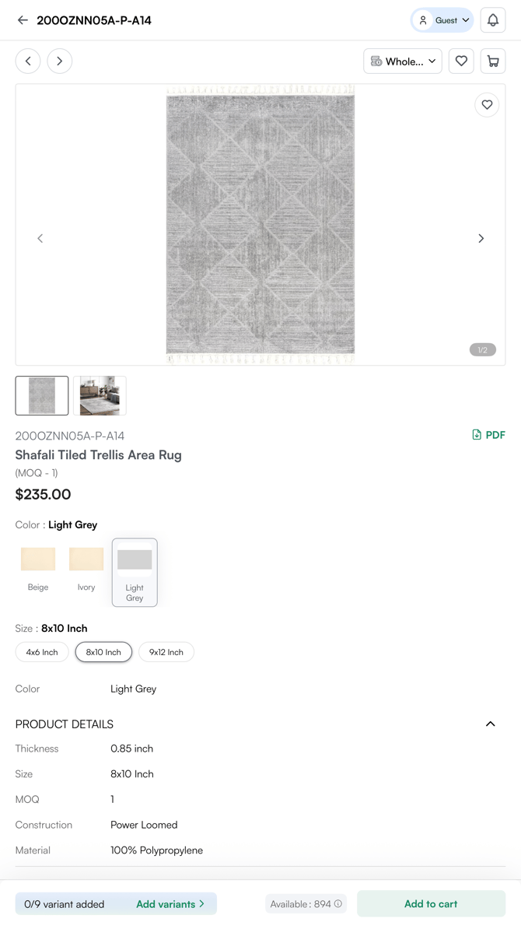Add the rug to cart

click(431, 903)
